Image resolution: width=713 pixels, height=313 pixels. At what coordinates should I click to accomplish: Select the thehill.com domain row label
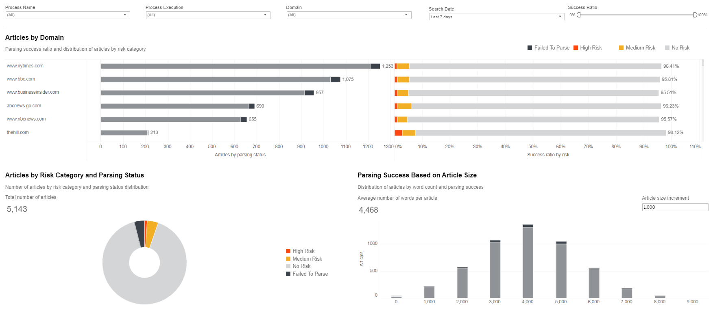pos(18,132)
